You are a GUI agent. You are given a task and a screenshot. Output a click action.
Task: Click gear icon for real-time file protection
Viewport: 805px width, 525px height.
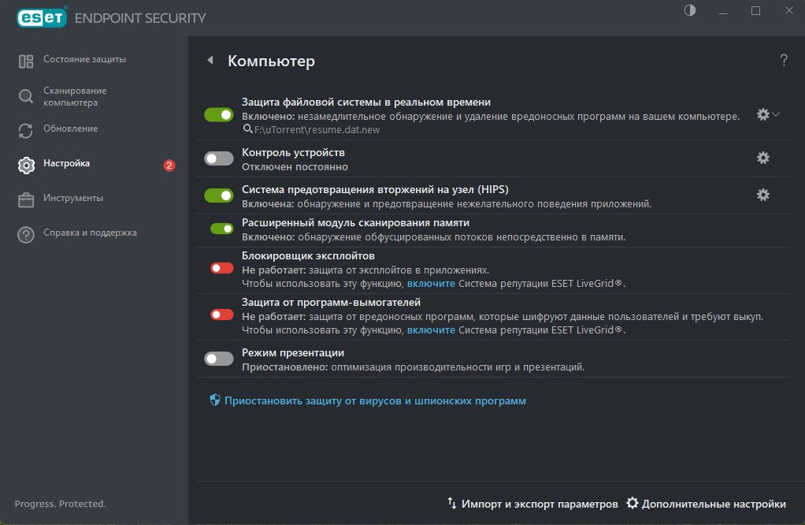click(762, 114)
